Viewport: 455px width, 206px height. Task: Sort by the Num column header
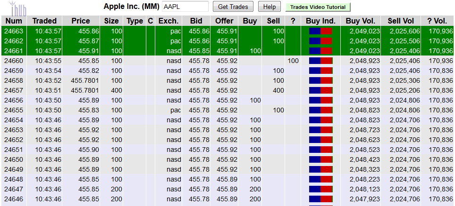[x=14, y=21]
